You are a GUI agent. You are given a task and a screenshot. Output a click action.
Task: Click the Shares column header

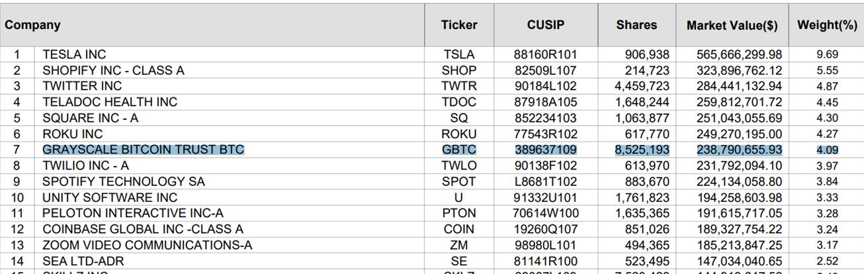(x=636, y=25)
